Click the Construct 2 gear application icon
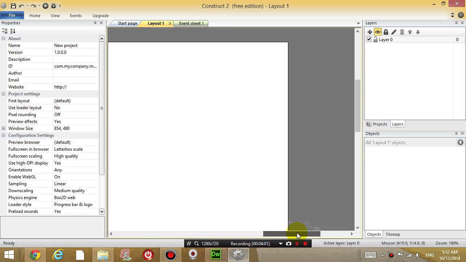The height and width of the screenshot is (262, 466). (4, 6)
